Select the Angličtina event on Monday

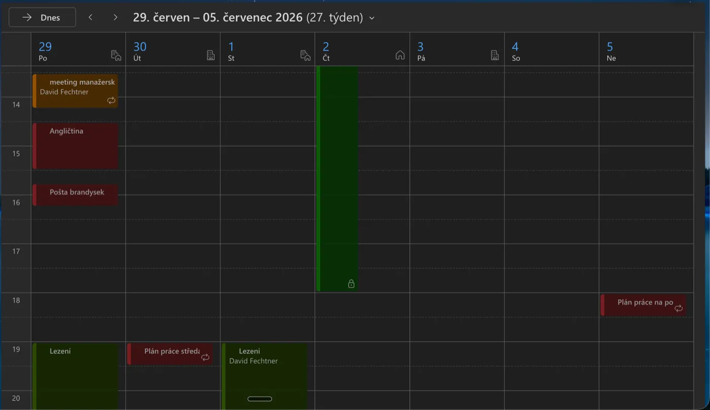coord(75,146)
